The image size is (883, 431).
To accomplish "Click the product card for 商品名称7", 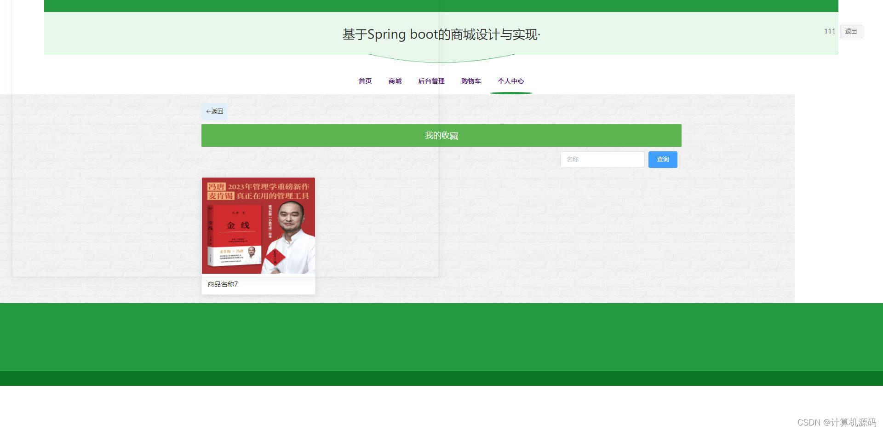I will pos(258,235).
